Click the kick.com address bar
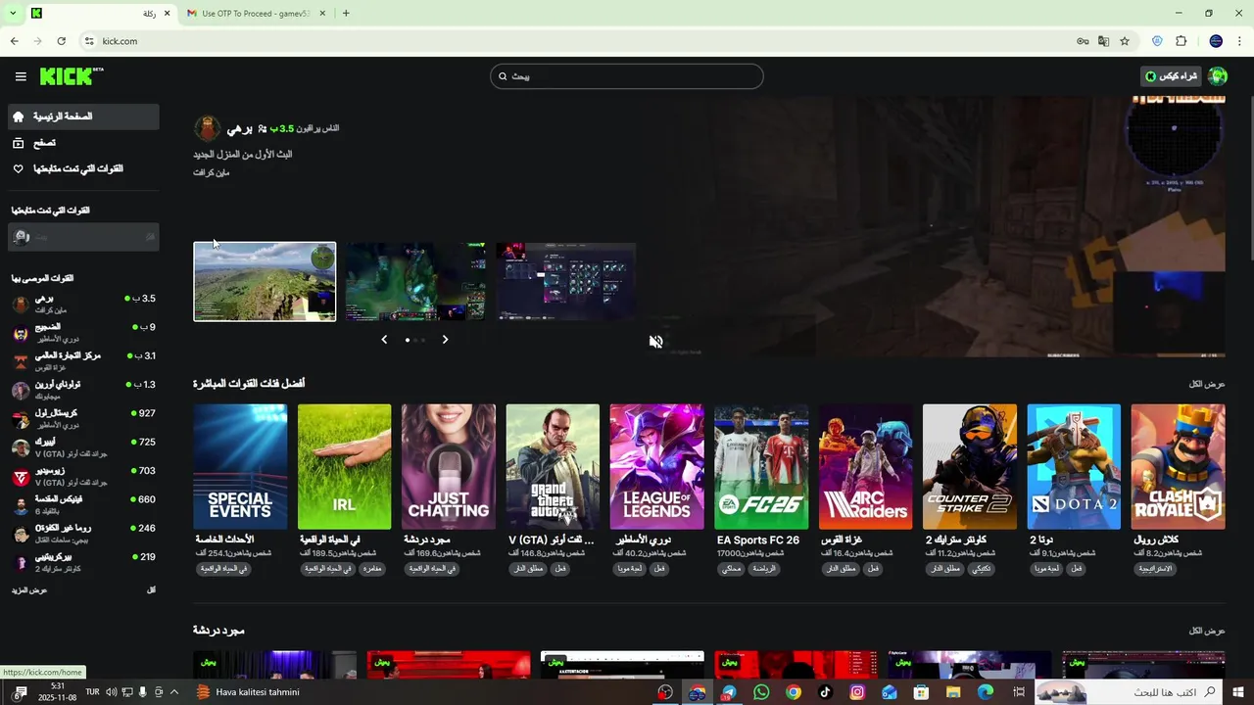This screenshot has width=1254, height=705. pos(578,41)
